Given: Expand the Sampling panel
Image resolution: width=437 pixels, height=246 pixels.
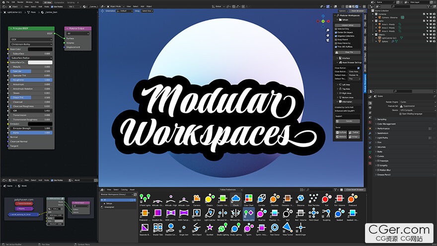Looking at the screenshot, I should click(x=381, y=119).
